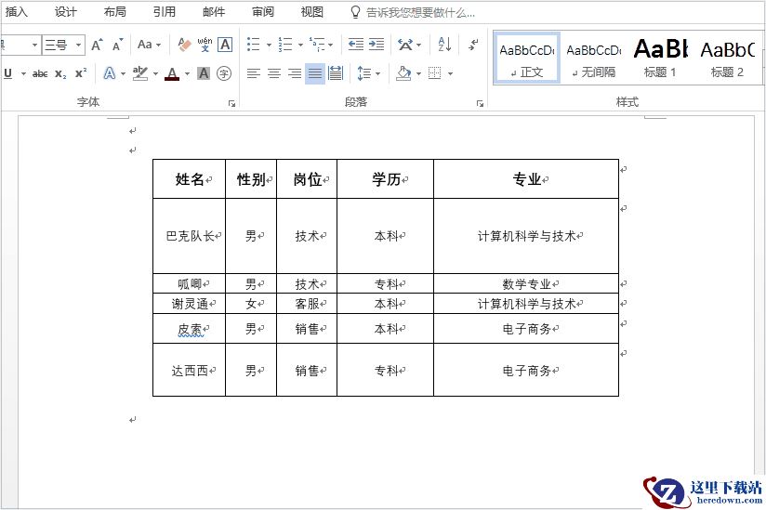Open the 布局 tab
This screenshot has height=510, width=766.
point(114,12)
